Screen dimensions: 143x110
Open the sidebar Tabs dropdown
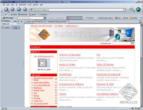(x=16, y=21)
